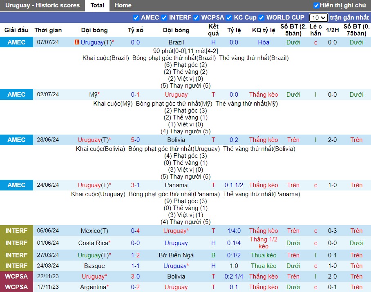Click Brazil team name
The width and height of the screenshot is (371, 292).
point(176,42)
